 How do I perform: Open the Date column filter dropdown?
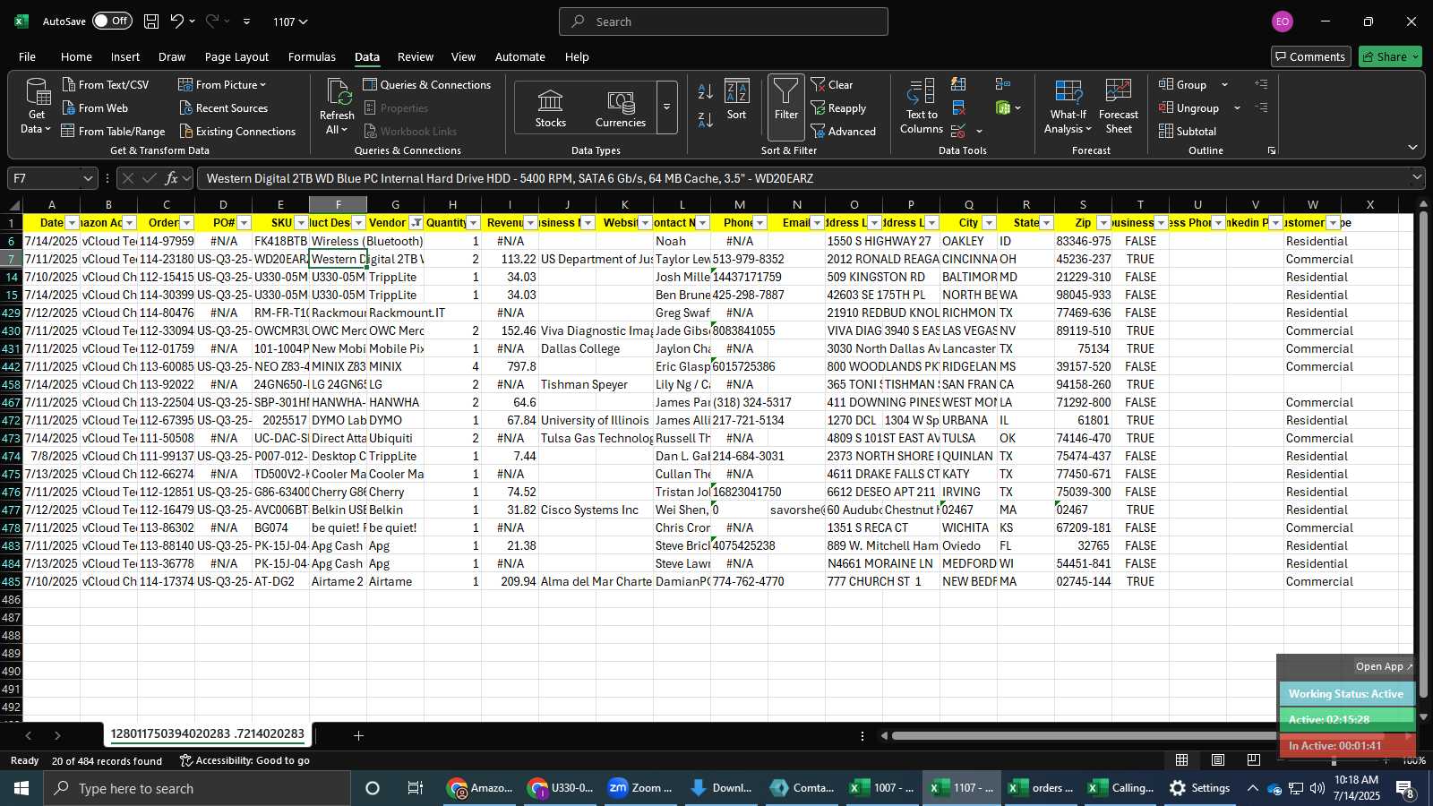click(73, 223)
